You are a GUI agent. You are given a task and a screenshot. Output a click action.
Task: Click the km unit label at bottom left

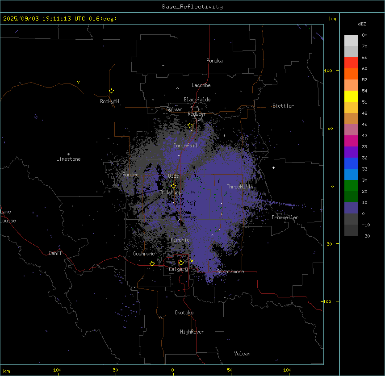[x=7, y=371]
